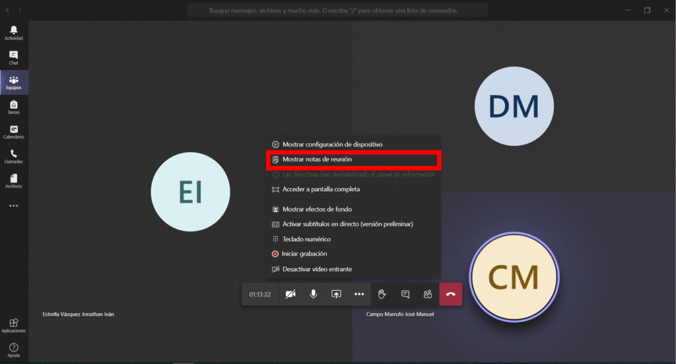Open Llamadas in the sidebar
Image resolution: width=676 pixels, height=364 pixels.
point(14,156)
